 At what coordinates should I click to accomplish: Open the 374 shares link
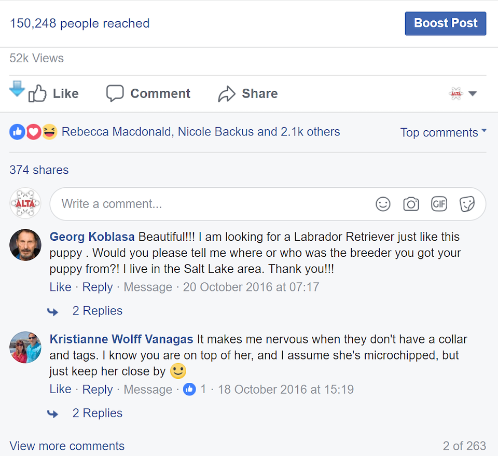[39, 170]
